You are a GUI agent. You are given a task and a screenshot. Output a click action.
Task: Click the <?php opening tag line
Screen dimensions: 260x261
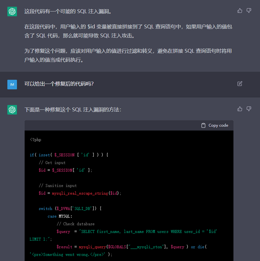coord(35,140)
